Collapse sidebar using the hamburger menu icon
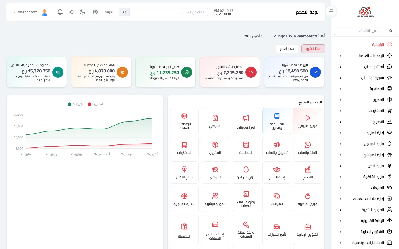 coord(331,11)
